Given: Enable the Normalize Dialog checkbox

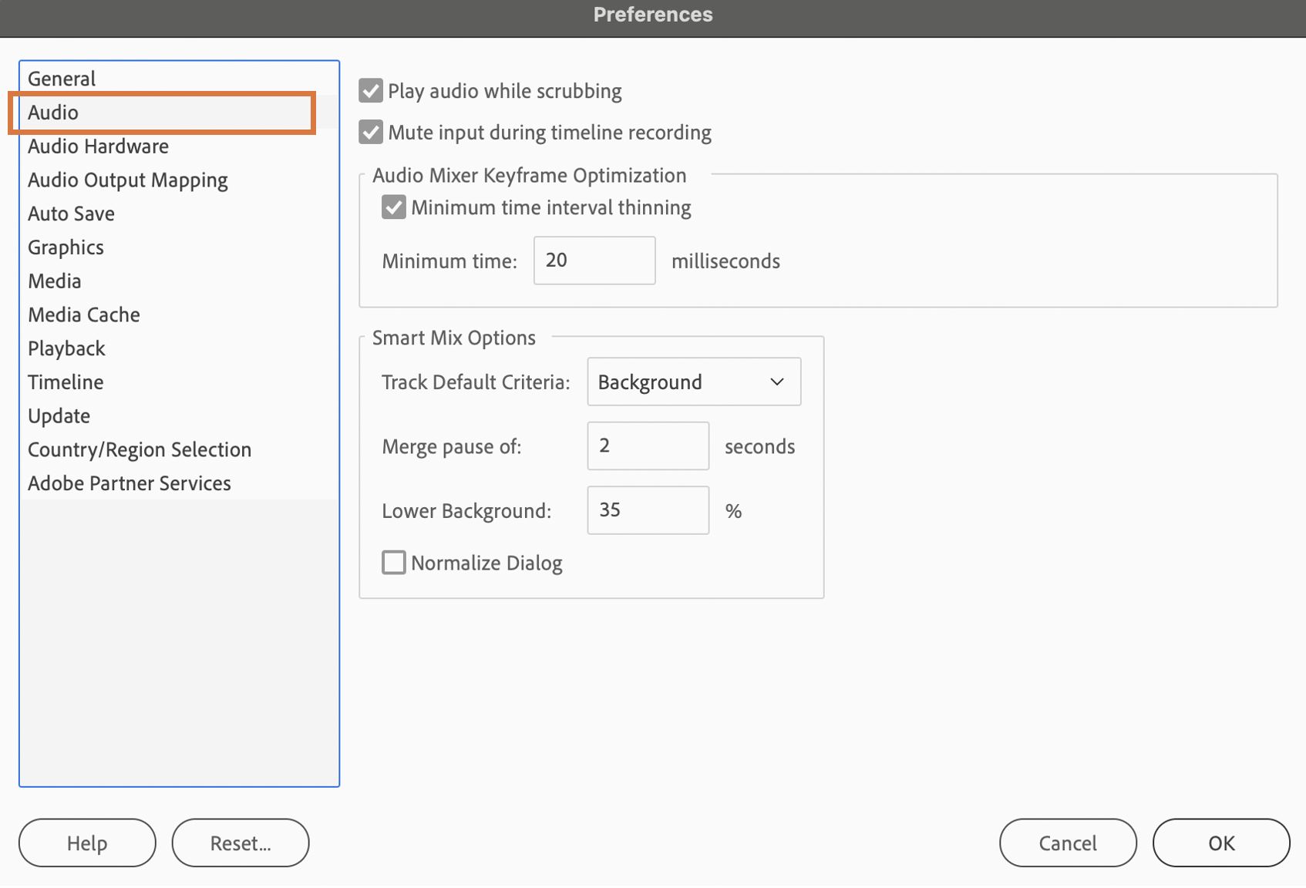Looking at the screenshot, I should (x=394, y=563).
